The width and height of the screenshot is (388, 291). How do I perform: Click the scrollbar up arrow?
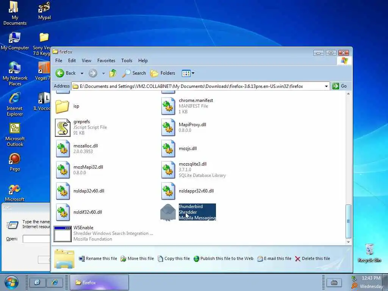(348, 94)
